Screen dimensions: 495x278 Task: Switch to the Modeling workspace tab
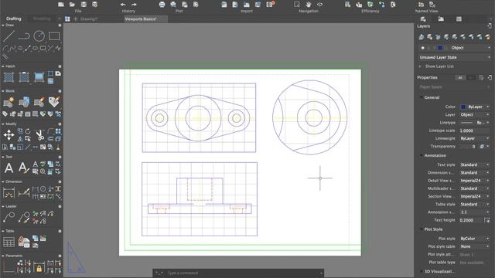(x=42, y=19)
